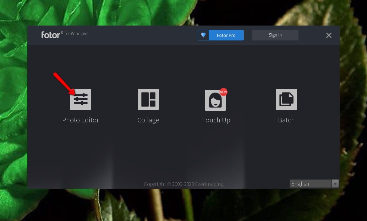Click the diamond icon beside Fotor Pro
This screenshot has height=221, width=367.
coord(203,35)
